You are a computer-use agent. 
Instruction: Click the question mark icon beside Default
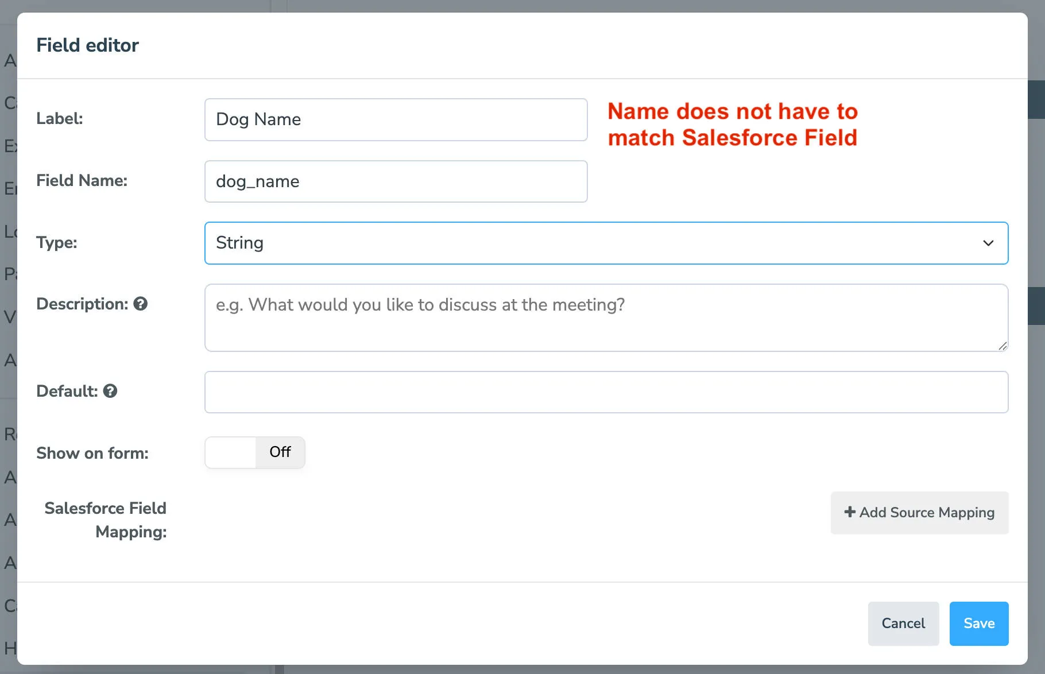tap(110, 392)
